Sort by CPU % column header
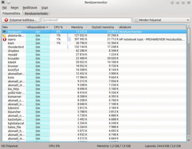The height and width of the screenshot is (149, 192). tap(58, 27)
